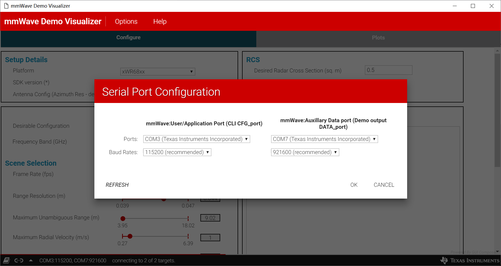Click the Setup Details heading

26,60
